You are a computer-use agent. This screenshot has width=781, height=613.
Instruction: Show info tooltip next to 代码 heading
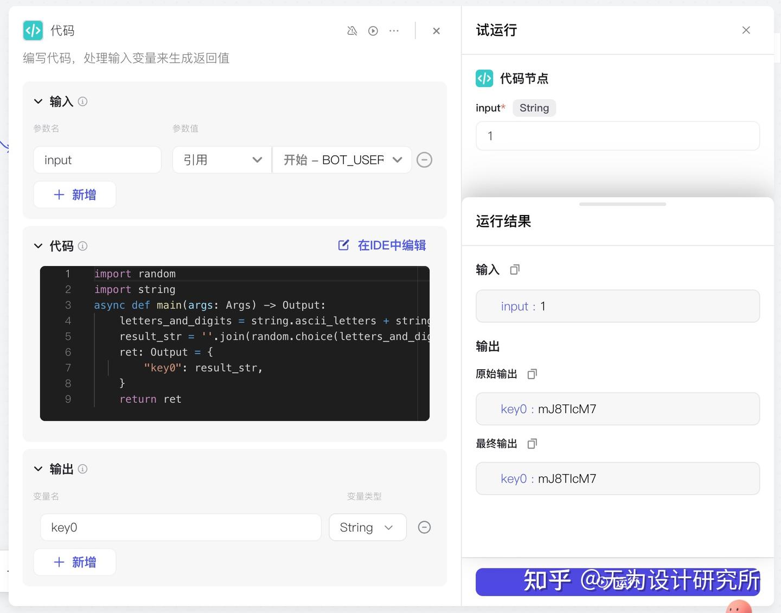click(x=82, y=246)
